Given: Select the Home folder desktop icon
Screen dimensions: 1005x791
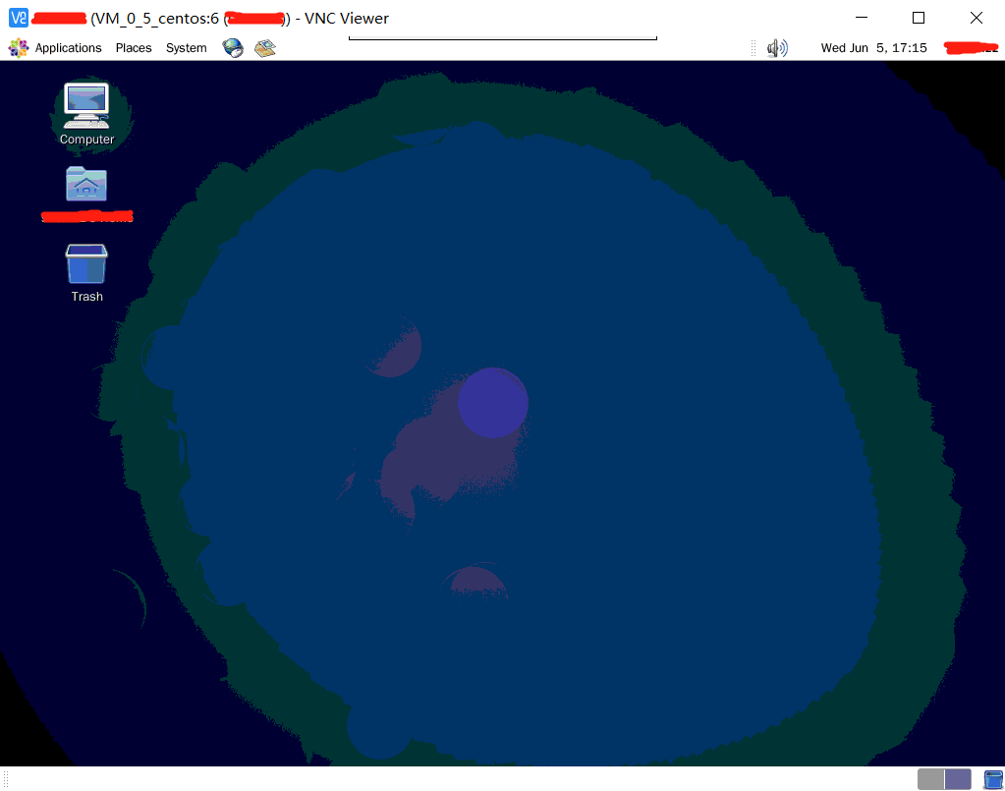Looking at the screenshot, I should [86, 195].
